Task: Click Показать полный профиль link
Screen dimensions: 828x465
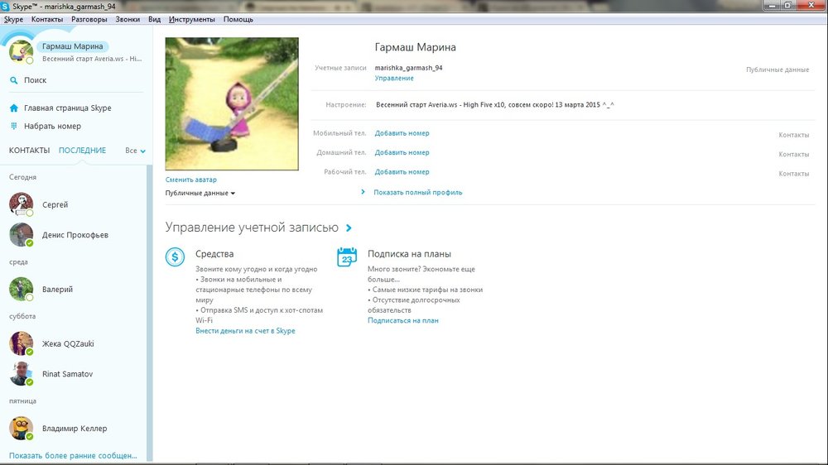Action: pyautogui.click(x=417, y=192)
